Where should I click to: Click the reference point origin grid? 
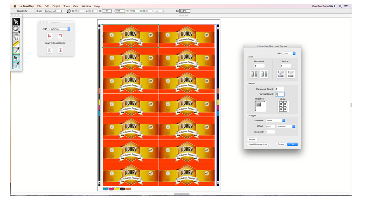click(69, 11)
